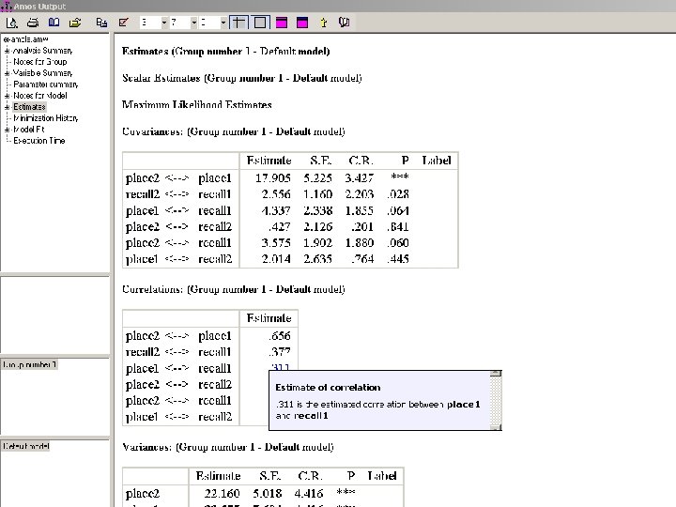676x507 pixels.
Task: Click the popup scrollbar up arrow
Action: point(496,374)
